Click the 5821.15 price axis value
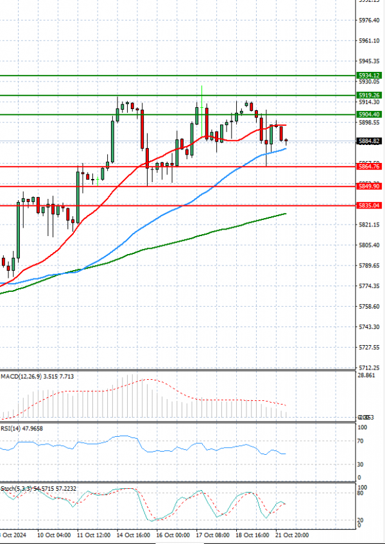 [x=370, y=225]
